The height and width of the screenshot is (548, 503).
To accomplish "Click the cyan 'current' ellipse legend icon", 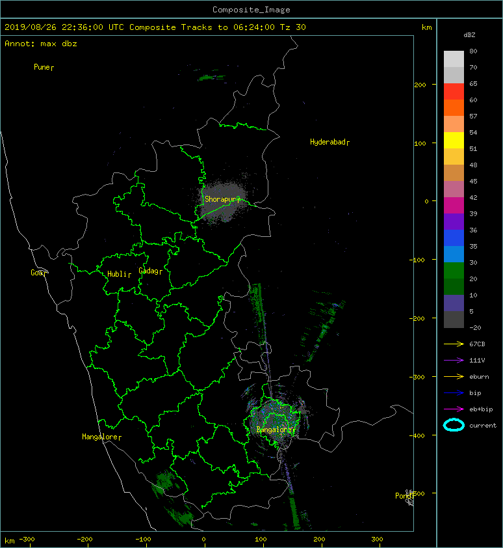I will pos(454,425).
